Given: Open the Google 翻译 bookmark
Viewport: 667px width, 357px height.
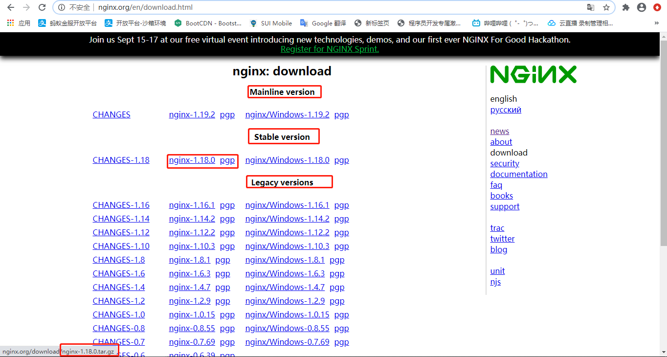Looking at the screenshot, I should [x=324, y=22].
